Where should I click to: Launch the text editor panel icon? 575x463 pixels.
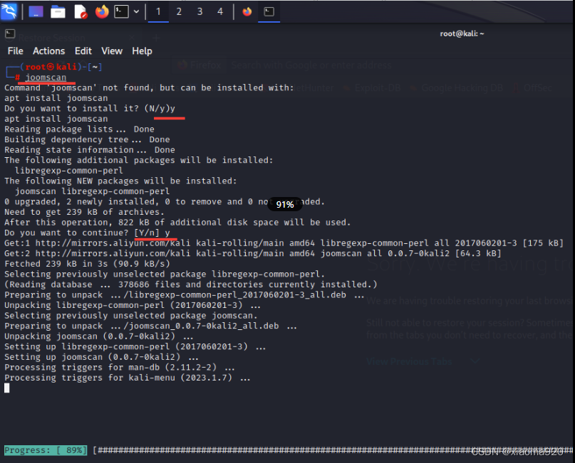[x=81, y=11]
